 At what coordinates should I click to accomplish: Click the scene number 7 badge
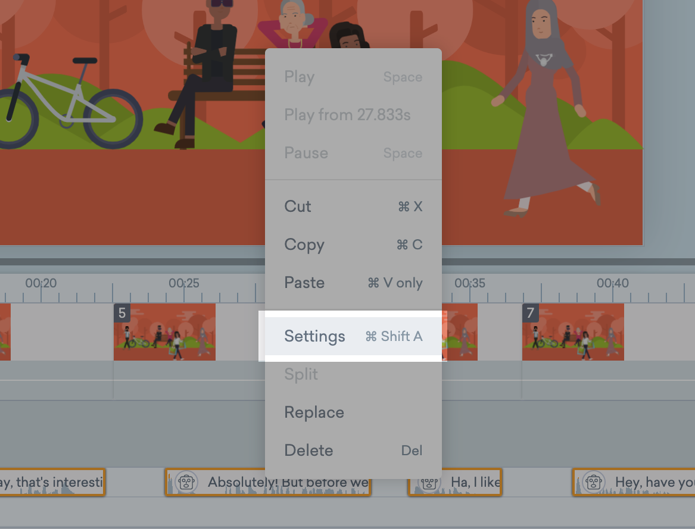[x=531, y=313]
